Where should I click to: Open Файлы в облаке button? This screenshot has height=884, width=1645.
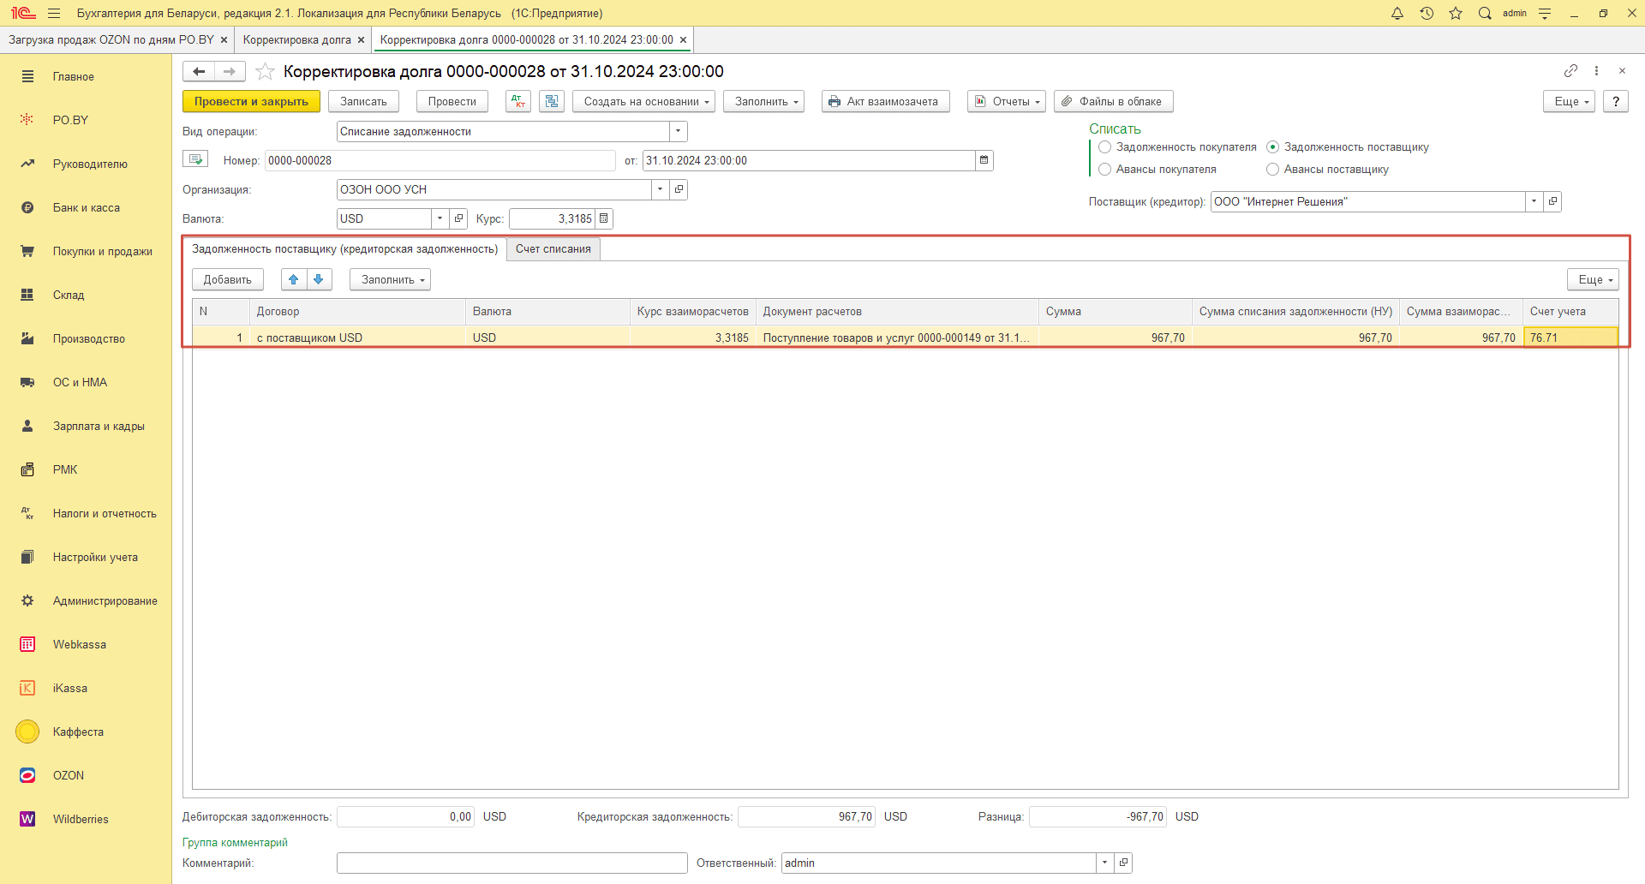[x=1113, y=101]
